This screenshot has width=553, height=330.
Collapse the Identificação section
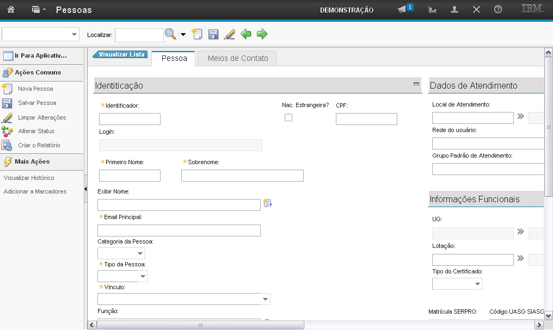coord(416,84)
